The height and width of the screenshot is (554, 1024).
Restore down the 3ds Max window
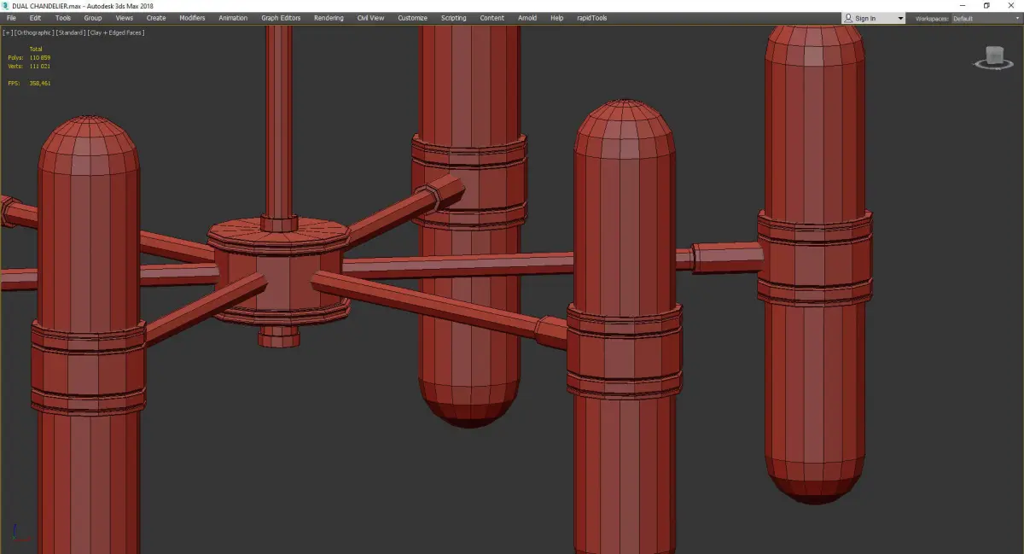click(986, 5)
